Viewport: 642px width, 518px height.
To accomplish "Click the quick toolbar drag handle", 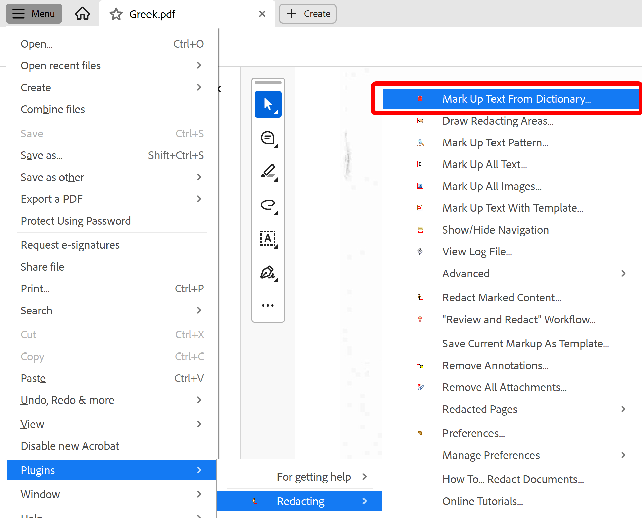I will [268, 83].
